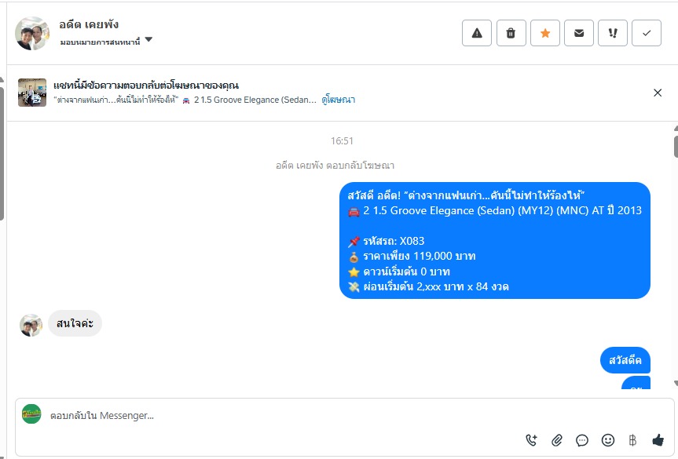Click the phone call request icon
Image resolution: width=678 pixels, height=459 pixels.
point(531,440)
